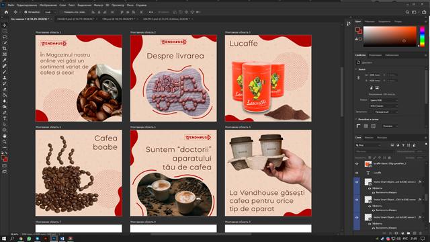Open the search icon in the options bar
This screenshot has height=242, width=430.
pos(407,12)
